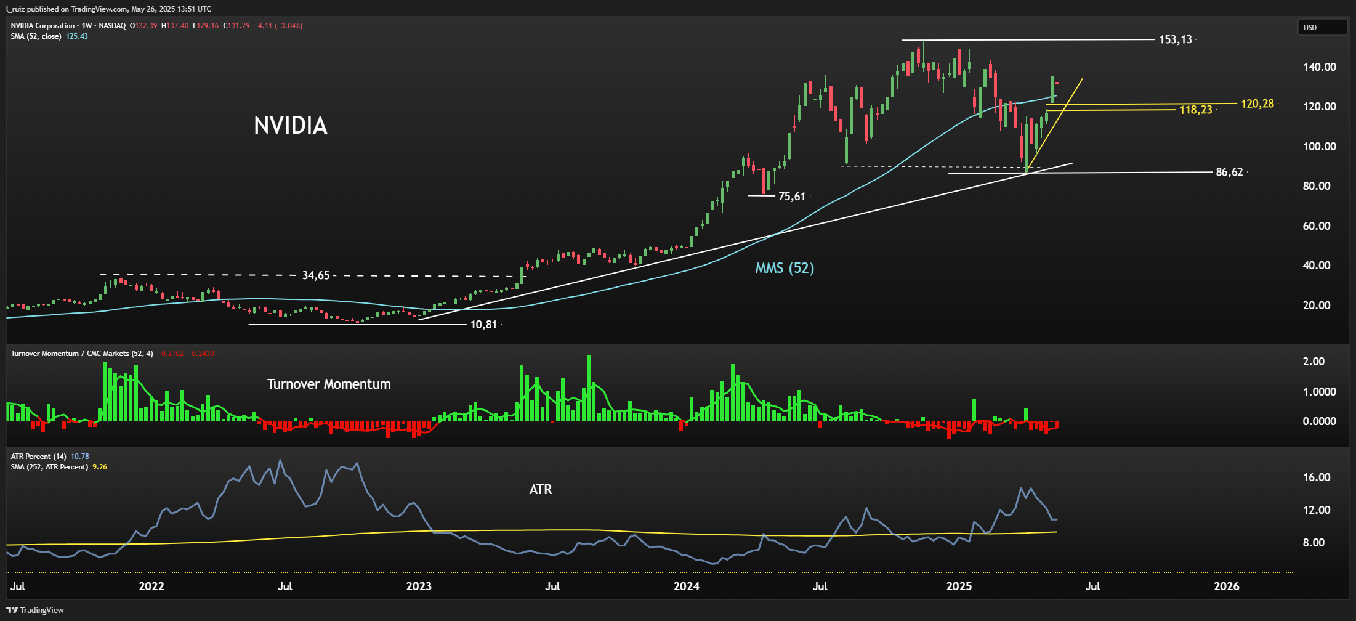The width and height of the screenshot is (1356, 621).
Task: Select the red -0.2102 momentum value
Action: click(x=171, y=354)
